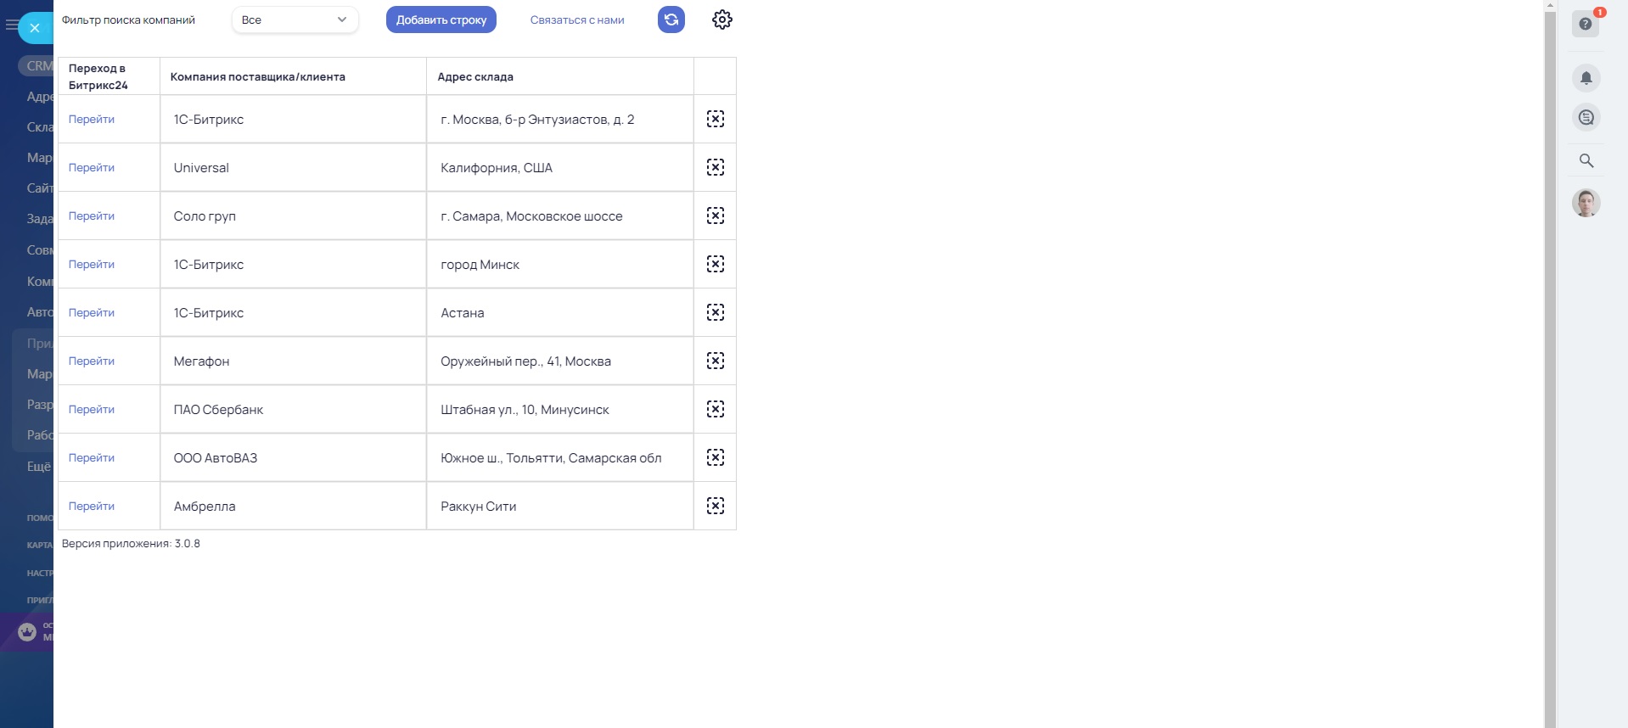The width and height of the screenshot is (1628, 728).
Task: Click Перейти in the ПАО Сбербанк row
Action: [92, 409]
